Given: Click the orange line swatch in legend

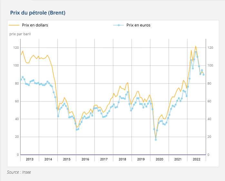Looking at the screenshot, I should (14, 25).
